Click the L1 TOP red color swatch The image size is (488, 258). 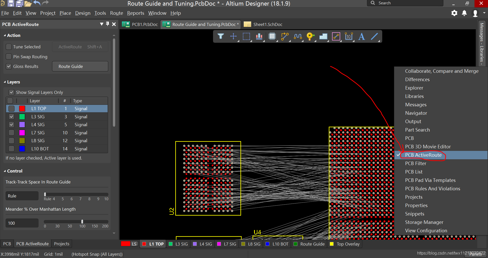(x=22, y=109)
